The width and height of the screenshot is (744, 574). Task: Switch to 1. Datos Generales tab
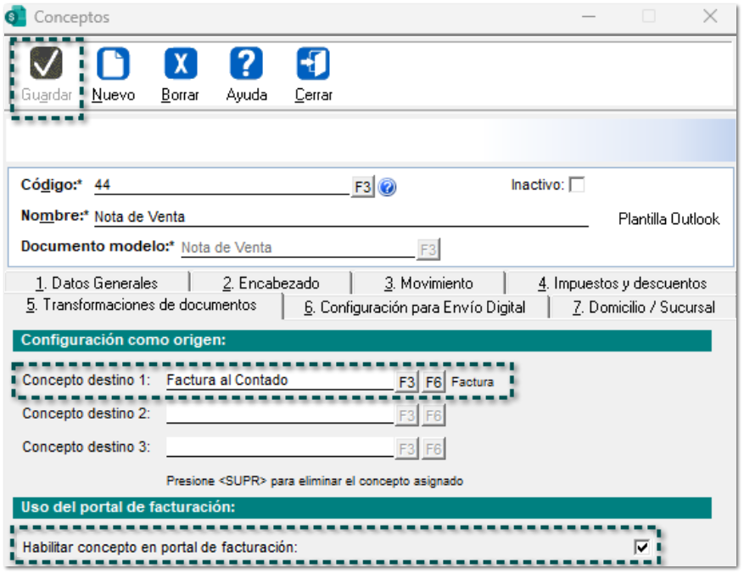coord(96,284)
